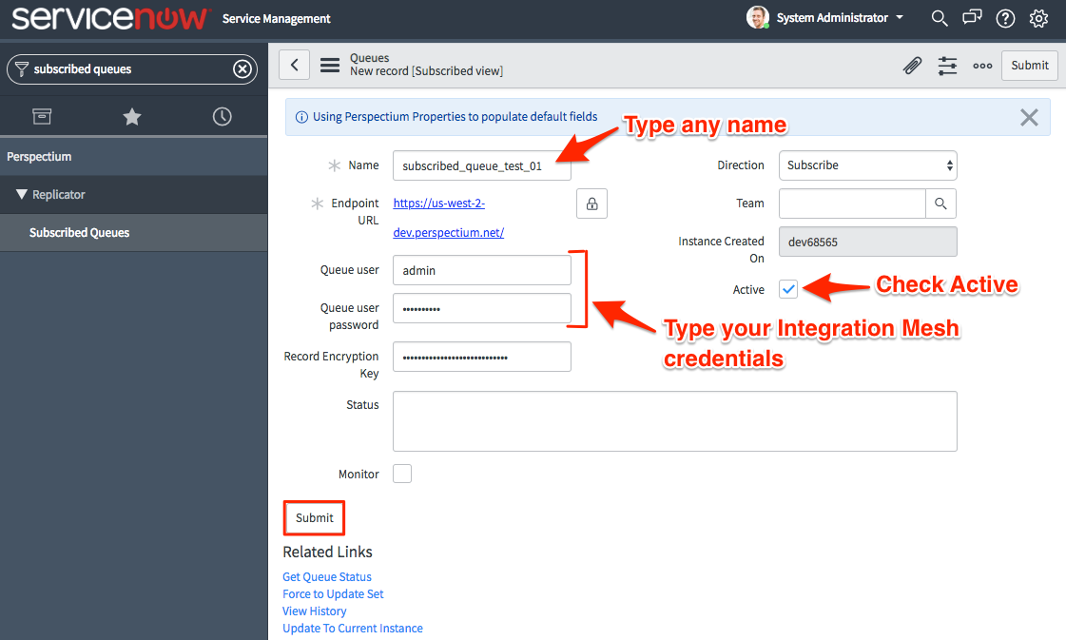Click Force to Update Set link
Image resolution: width=1066 pixels, height=640 pixels.
click(333, 593)
